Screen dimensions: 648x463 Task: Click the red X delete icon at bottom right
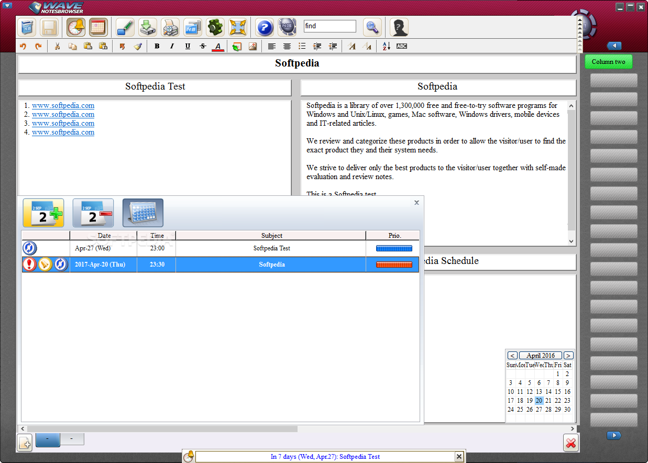point(571,443)
